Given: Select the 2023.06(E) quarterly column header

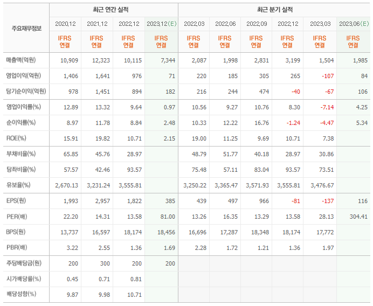Looking at the screenshot, I should coord(354,24).
